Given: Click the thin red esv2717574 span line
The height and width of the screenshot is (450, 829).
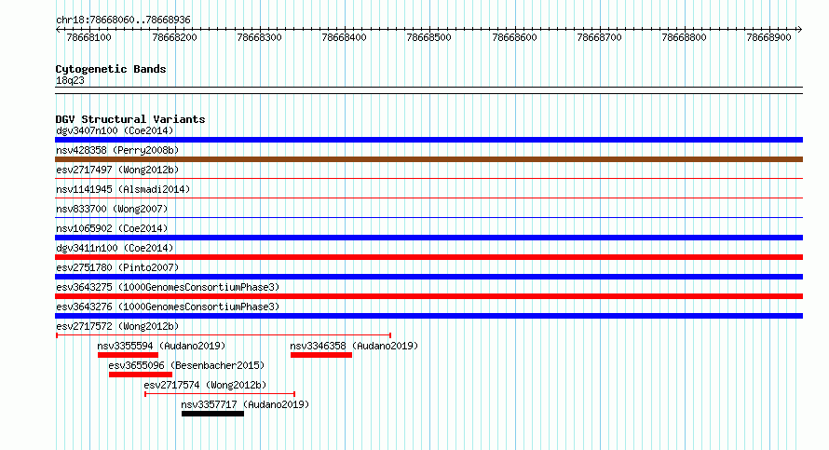Looking at the screenshot, I should click(220, 394).
